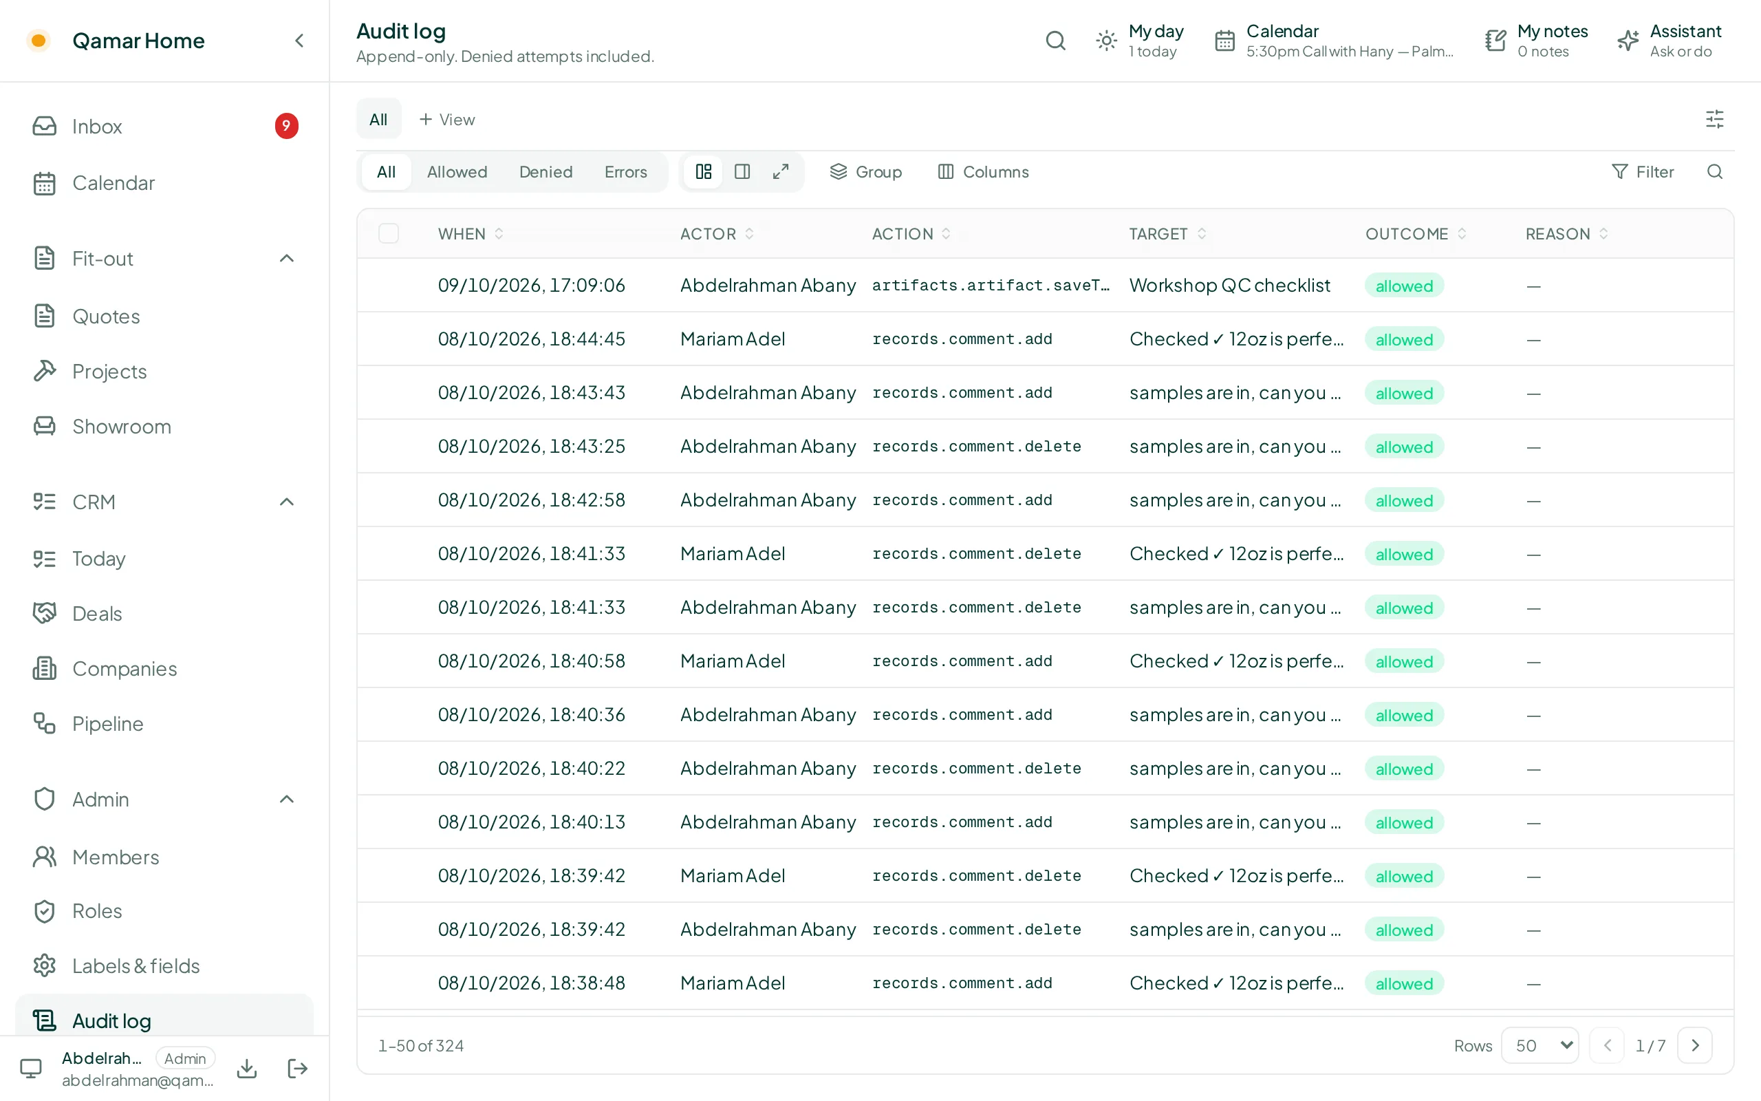The width and height of the screenshot is (1761, 1101).
Task: Click the Workshop QC checklist target
Action: pyautogui.click(x=1229, y=286)
